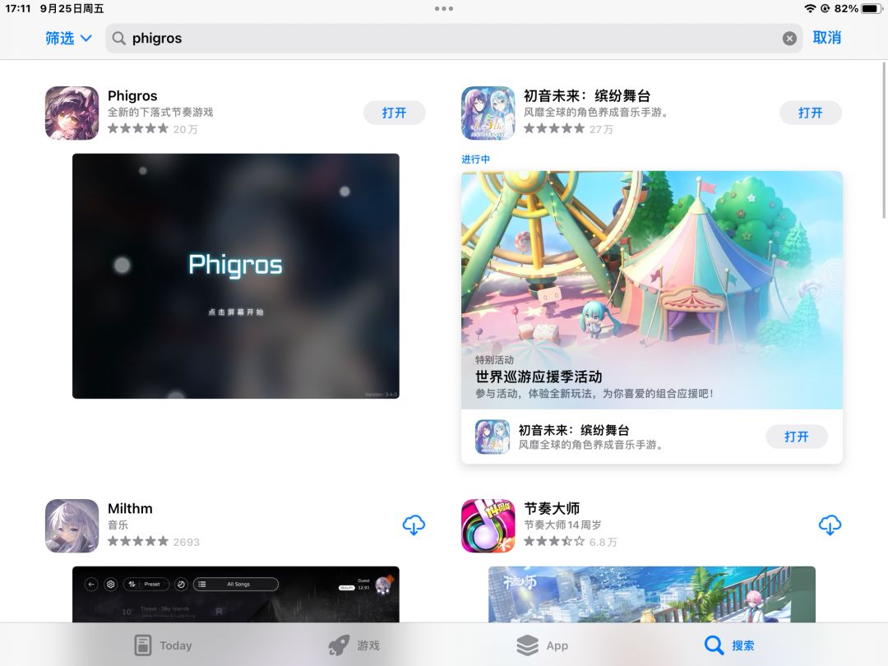The width and height of the screenshot is (888, 666).
Task: Click the 世界巡游应援季活动 headline
Action: coord(539,377)
